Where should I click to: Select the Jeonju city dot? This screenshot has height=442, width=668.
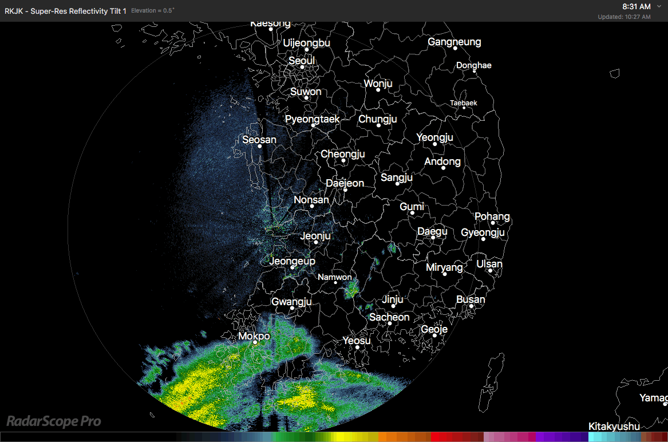tap(315, 243)
